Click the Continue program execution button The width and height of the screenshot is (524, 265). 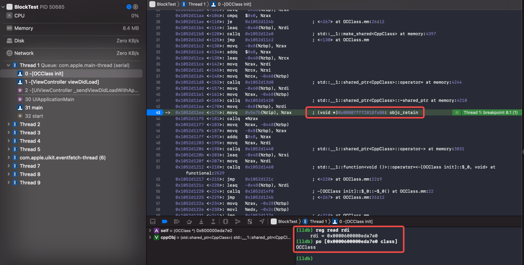177,221
